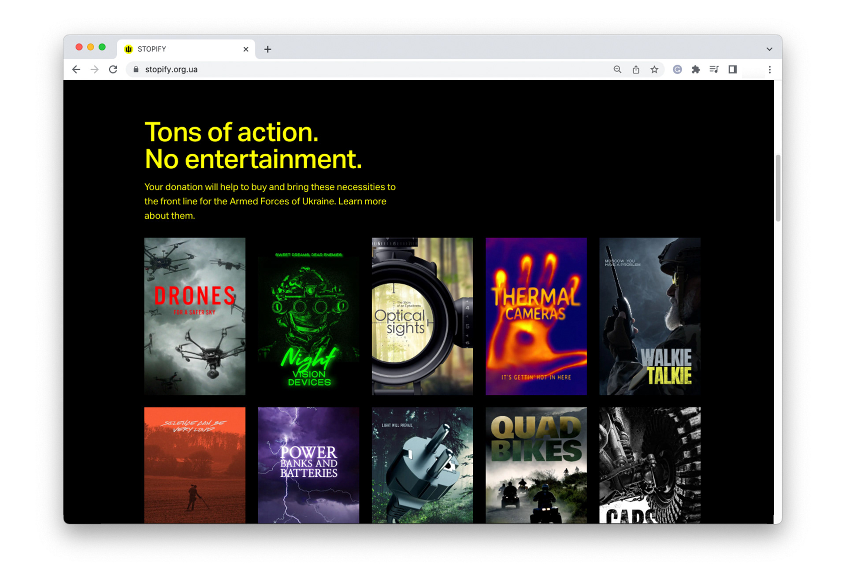Click the 'Tons of action.' heading
Screen dimensions: 846x564
tap(231, 132)
